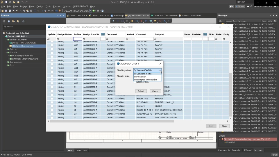Click the text placement 'A' tool icon

[x=164, y=21]
